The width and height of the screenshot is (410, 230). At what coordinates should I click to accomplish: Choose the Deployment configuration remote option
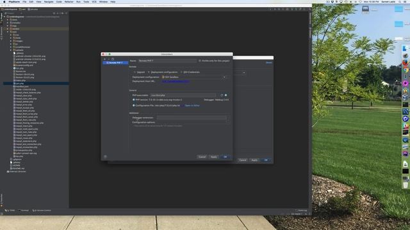[163, 72]
